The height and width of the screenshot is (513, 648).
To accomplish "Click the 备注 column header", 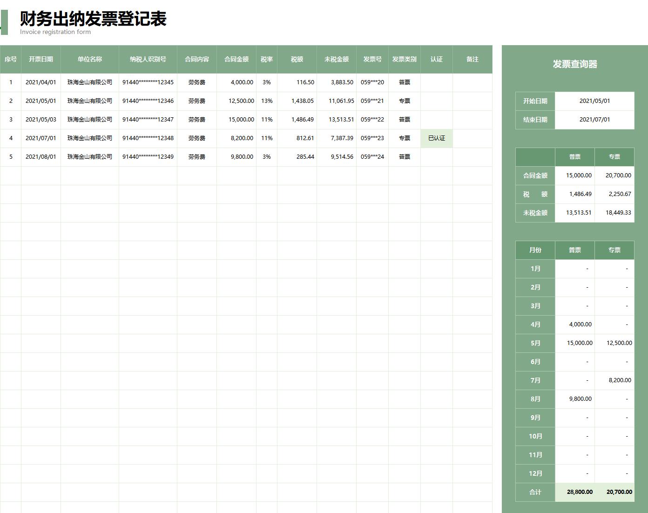I will pos(472,59).
